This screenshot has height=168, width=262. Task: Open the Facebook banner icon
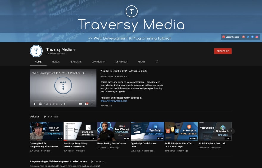click(252, 37)
